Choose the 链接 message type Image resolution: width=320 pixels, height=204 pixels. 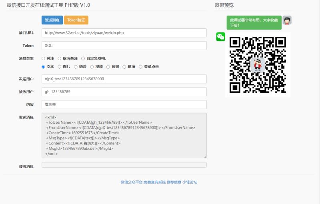pyautogui.click(x=124, y=67)
